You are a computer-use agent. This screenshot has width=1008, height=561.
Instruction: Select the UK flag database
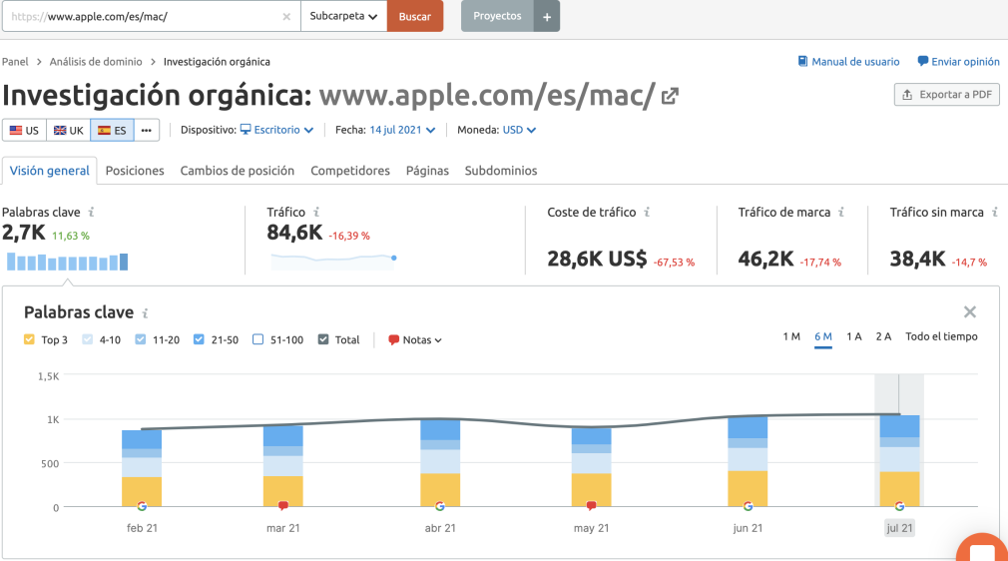click(x=68, y=130)
